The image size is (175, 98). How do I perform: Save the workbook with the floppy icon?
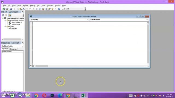[11, 9]
